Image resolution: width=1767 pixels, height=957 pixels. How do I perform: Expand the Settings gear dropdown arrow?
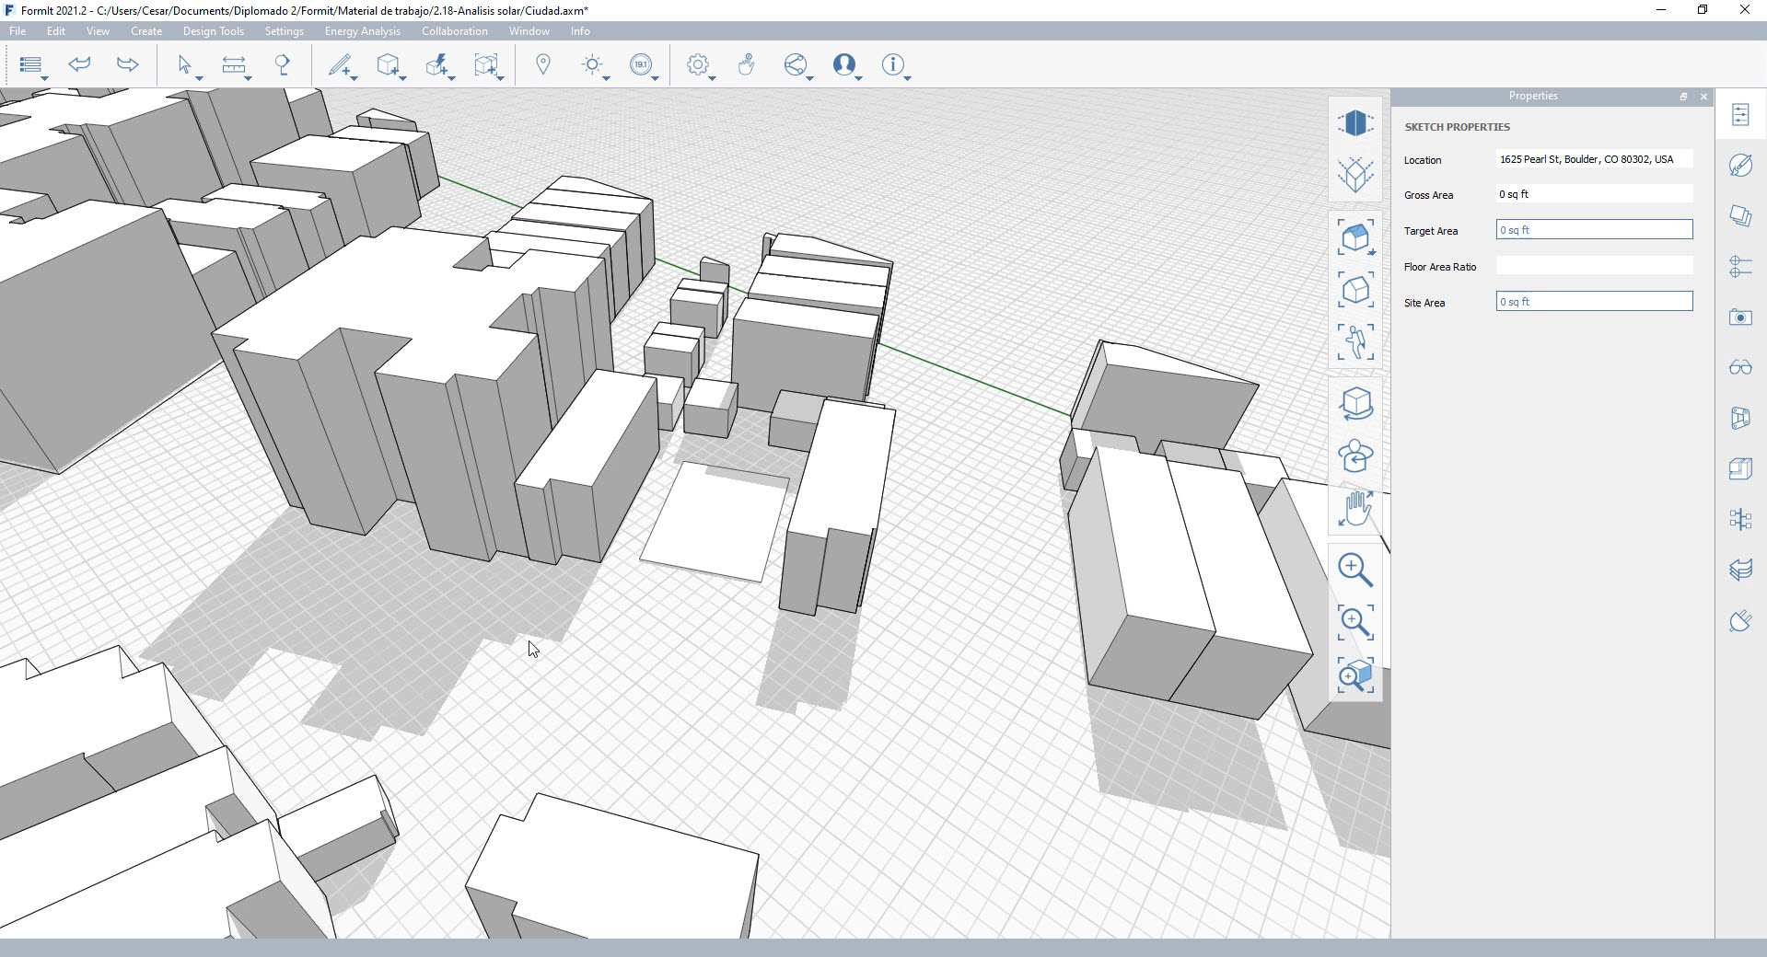tap(713, 78)
